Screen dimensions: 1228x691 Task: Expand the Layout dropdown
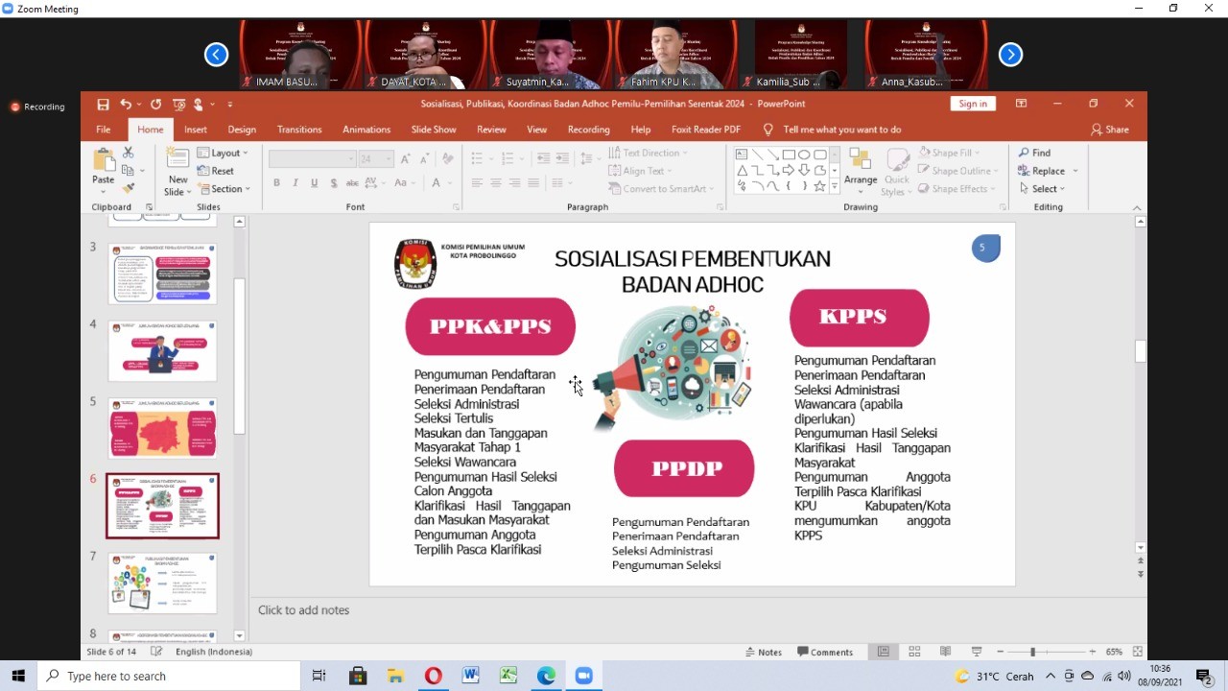[223, 153]
